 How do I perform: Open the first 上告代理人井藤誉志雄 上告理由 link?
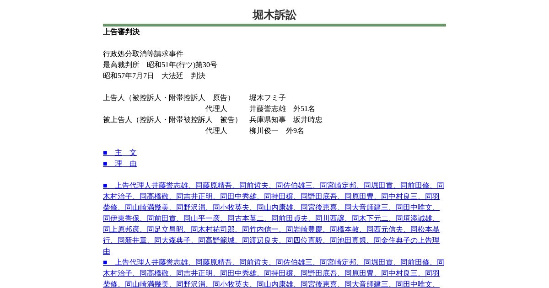click(274, 219)
